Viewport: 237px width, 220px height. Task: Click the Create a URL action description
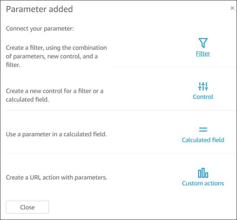point(56,177)
